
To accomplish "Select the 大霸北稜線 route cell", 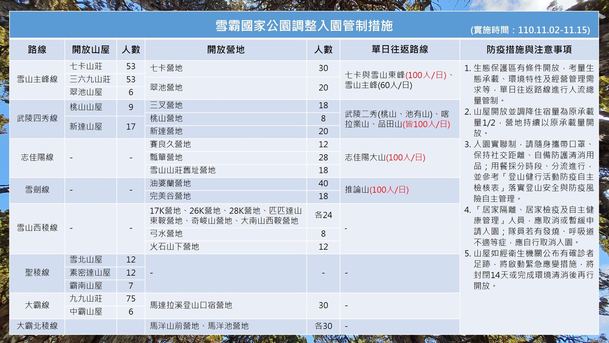I will 37,326.
